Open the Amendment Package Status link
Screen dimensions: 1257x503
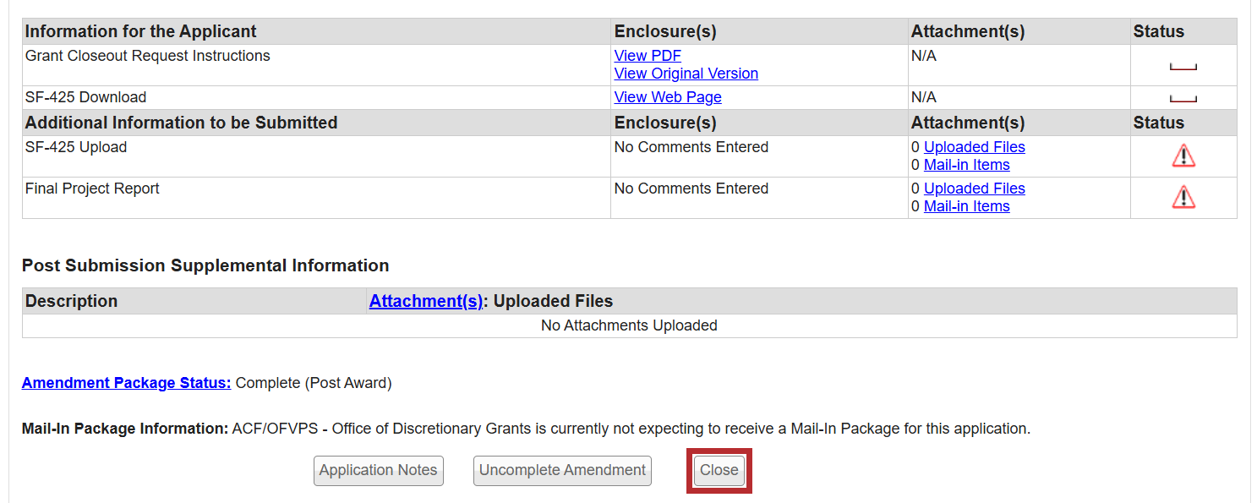pos(126,383)
